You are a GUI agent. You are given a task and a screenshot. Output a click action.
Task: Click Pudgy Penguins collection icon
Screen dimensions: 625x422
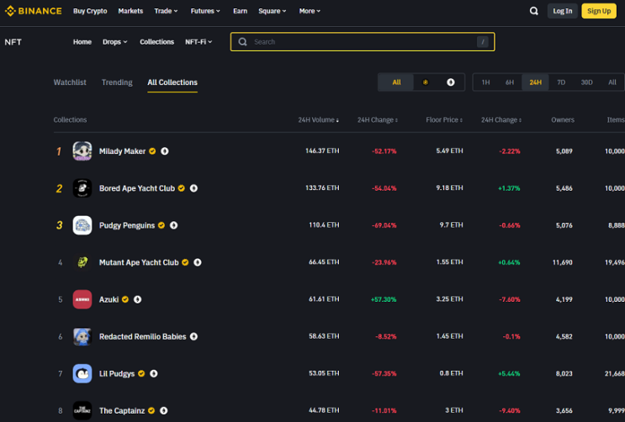[x=82, y=225]
